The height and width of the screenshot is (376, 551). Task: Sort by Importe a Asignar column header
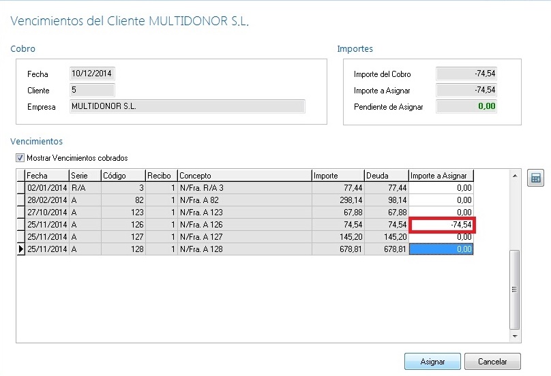coord(441,176)
